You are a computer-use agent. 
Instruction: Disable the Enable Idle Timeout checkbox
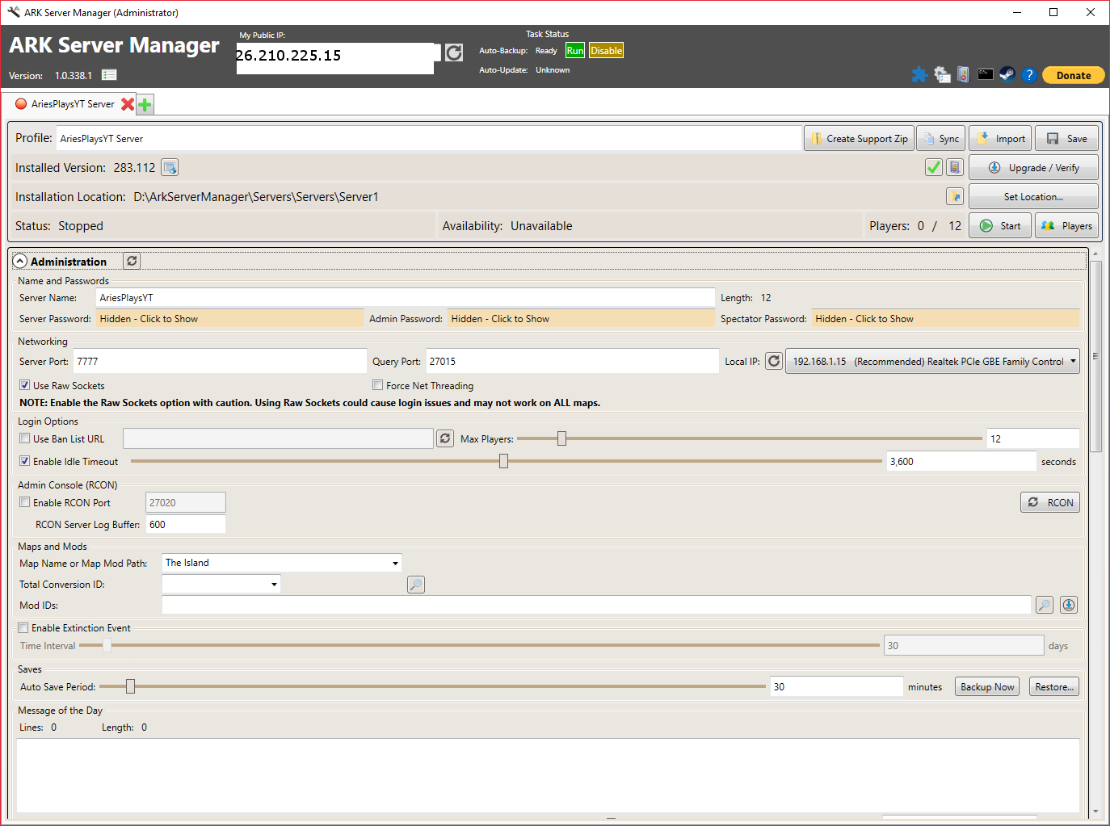tap(25, 461)
